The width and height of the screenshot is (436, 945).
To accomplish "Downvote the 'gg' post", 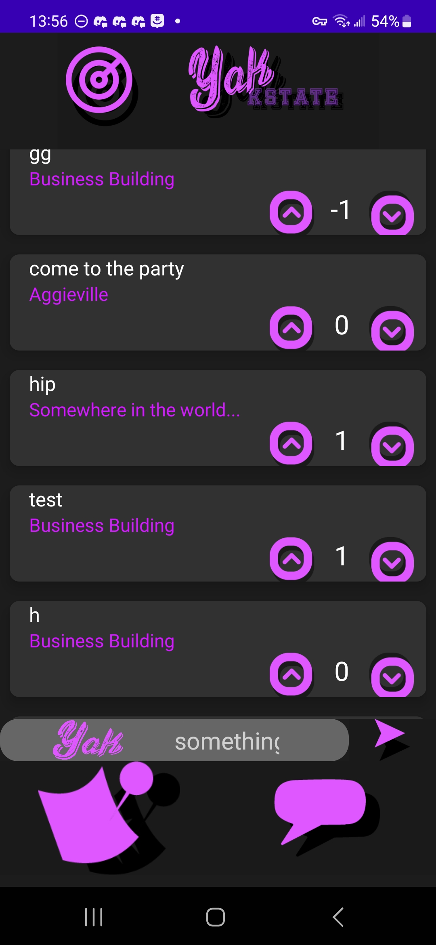I will pyautogui.click(x=392, y=215).
